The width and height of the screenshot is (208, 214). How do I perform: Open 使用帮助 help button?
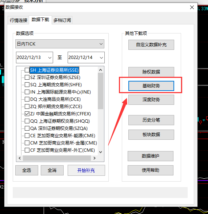coord(151,170)
